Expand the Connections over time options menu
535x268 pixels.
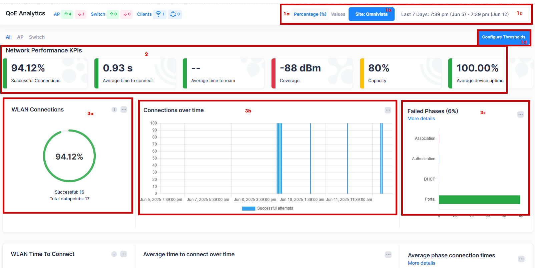(x=388, y=110)
